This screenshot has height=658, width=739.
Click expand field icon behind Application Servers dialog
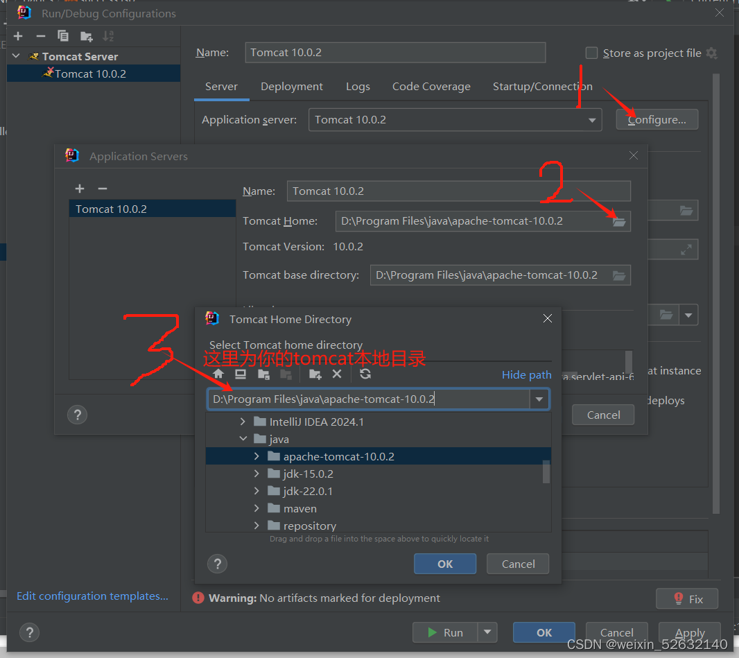pyautogui.click(x=686, y=250)
